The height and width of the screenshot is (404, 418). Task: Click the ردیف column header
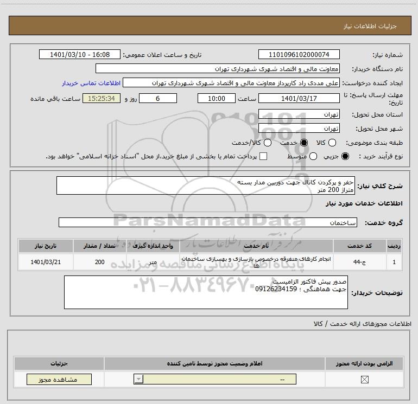click(394, 246)
